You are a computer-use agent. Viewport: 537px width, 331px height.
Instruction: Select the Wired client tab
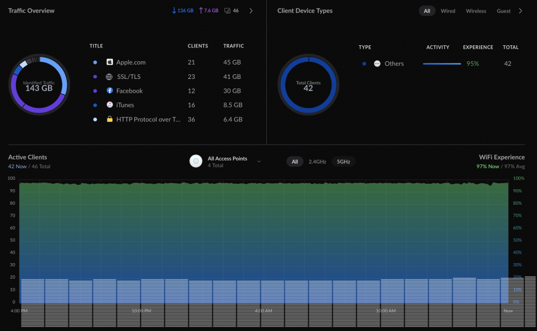coord(448,11)
